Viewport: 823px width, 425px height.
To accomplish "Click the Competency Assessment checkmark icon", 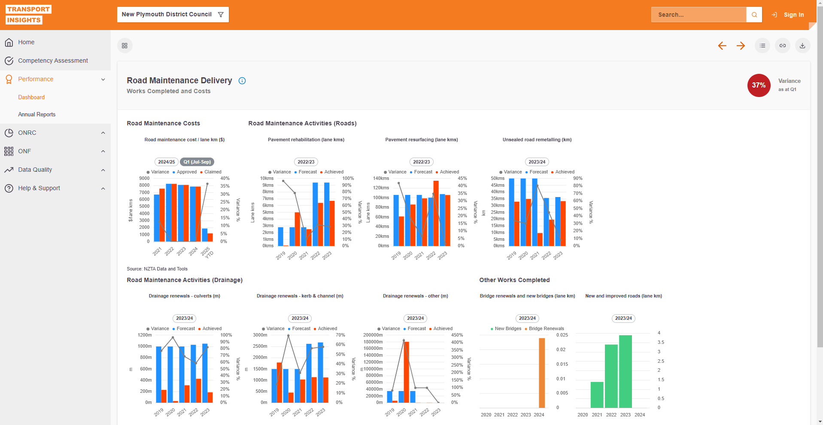I will pyautogui.click(x=9, y=61).
